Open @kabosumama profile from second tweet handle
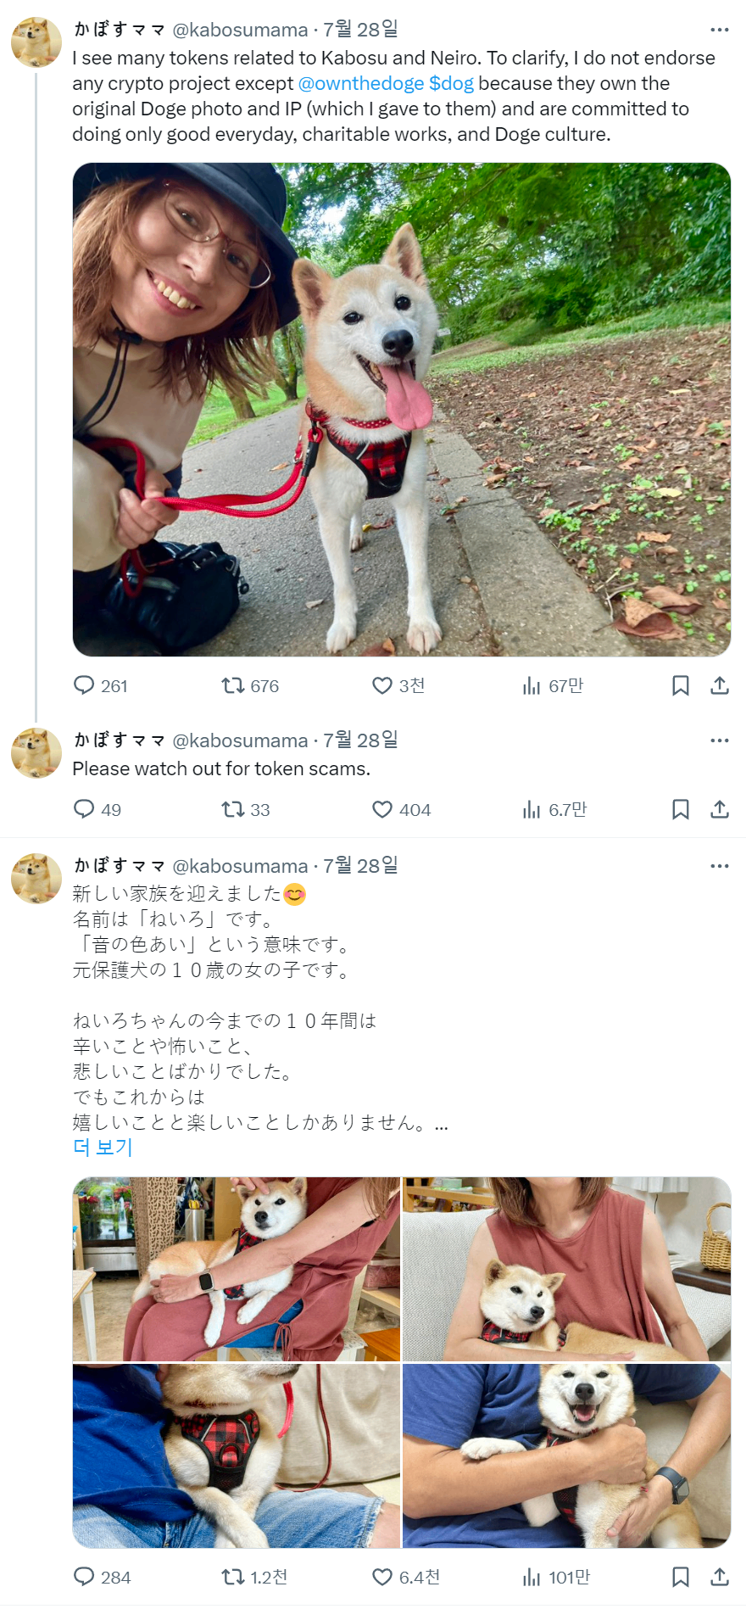The width and height of the screenshot is (746, 1609). (240, 740)
